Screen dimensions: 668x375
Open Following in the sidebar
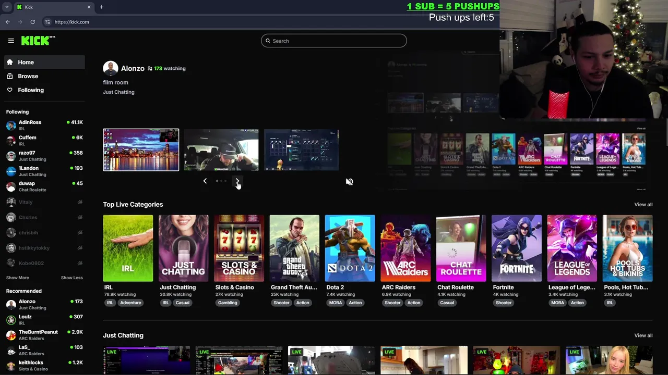click(x=45, y=90)
